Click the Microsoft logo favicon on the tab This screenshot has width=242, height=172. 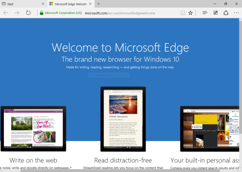[x=51, y=4]
